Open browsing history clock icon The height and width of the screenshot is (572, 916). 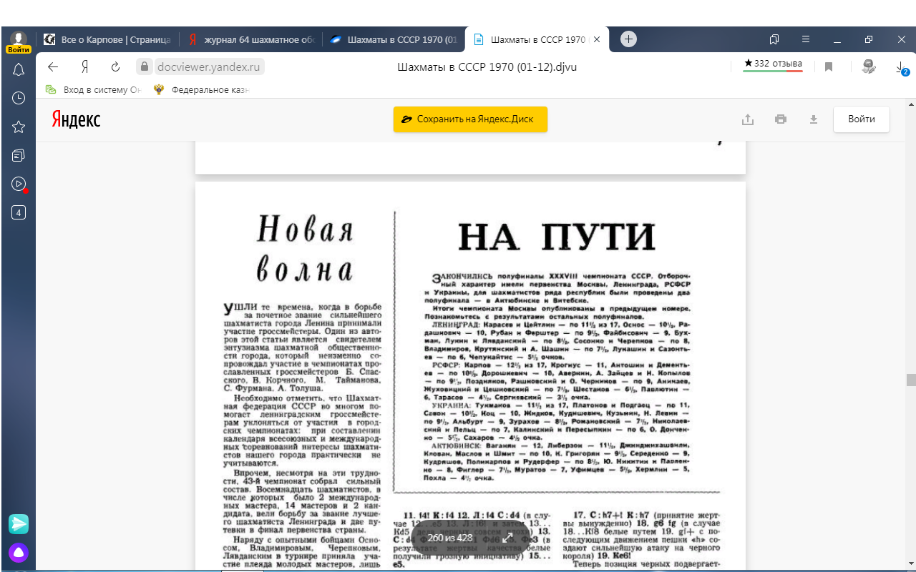click(19, 98)
